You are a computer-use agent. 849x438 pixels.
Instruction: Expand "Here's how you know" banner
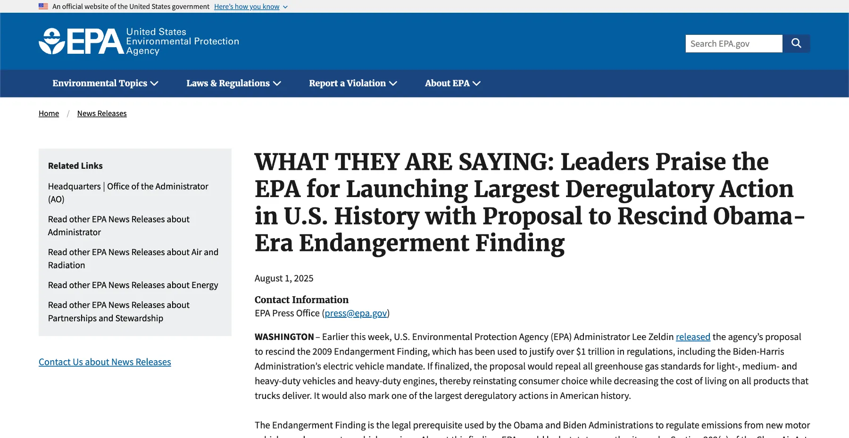pos(250,7)
